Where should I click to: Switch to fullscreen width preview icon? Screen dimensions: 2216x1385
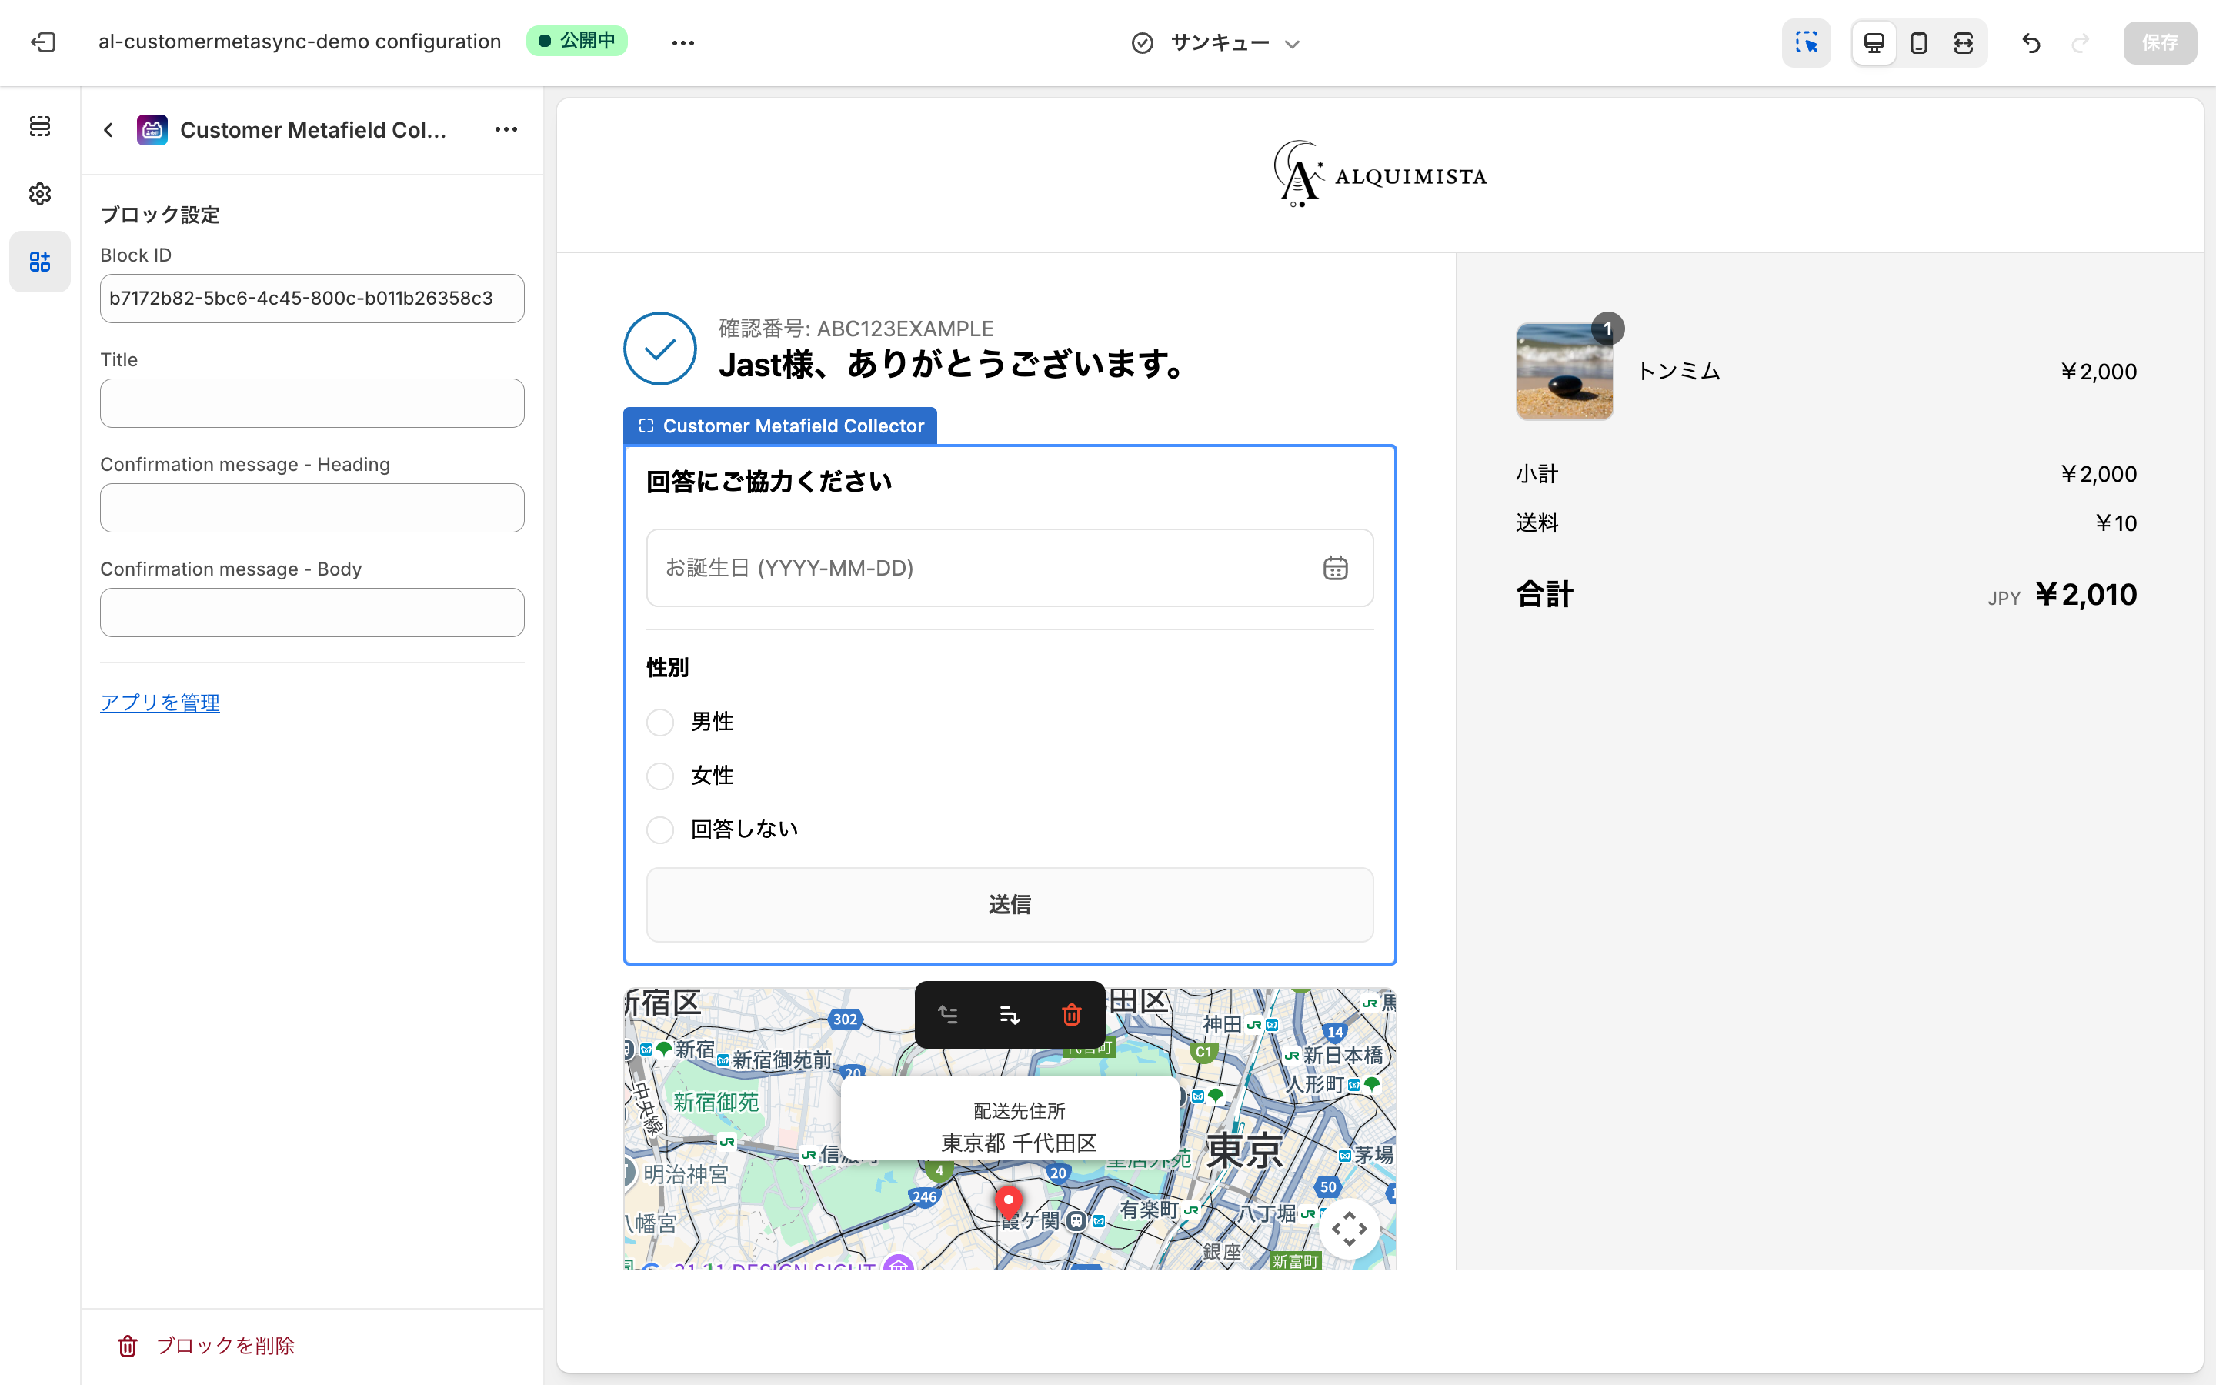tap(1964, 42)
